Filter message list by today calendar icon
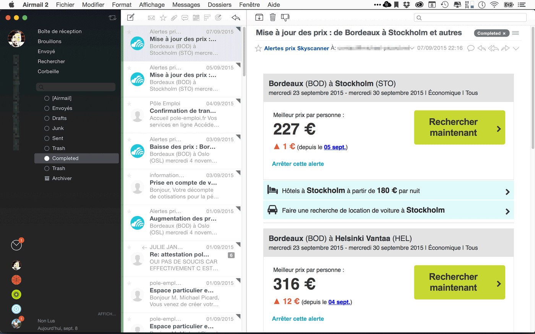Screen dimensions: 535x334 (x=196, y=18)
